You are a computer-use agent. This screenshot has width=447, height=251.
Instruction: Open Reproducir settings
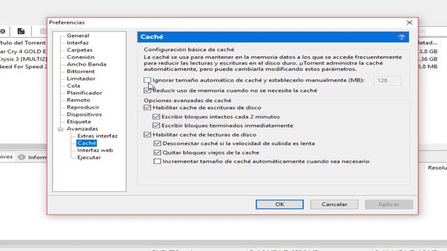(83, 107)
